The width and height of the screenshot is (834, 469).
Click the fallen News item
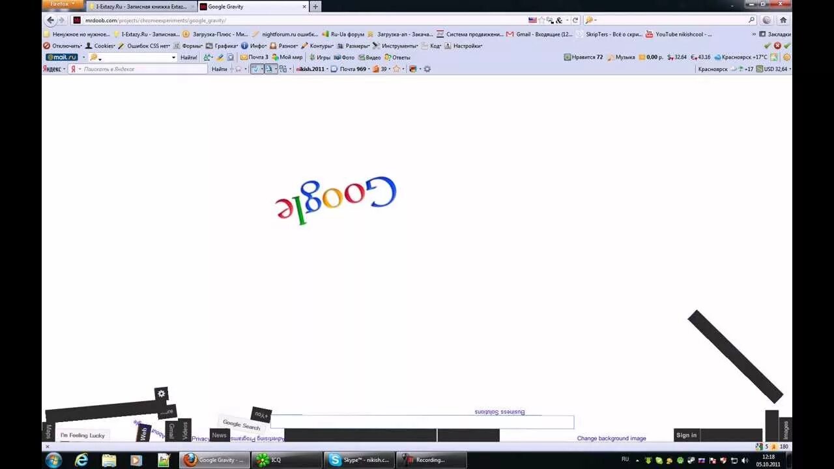click(220, 435)
